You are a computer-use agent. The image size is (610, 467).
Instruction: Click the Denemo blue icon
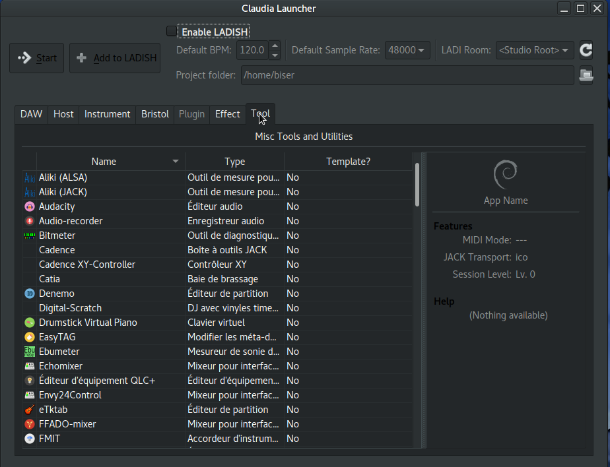tap(30, 294)
